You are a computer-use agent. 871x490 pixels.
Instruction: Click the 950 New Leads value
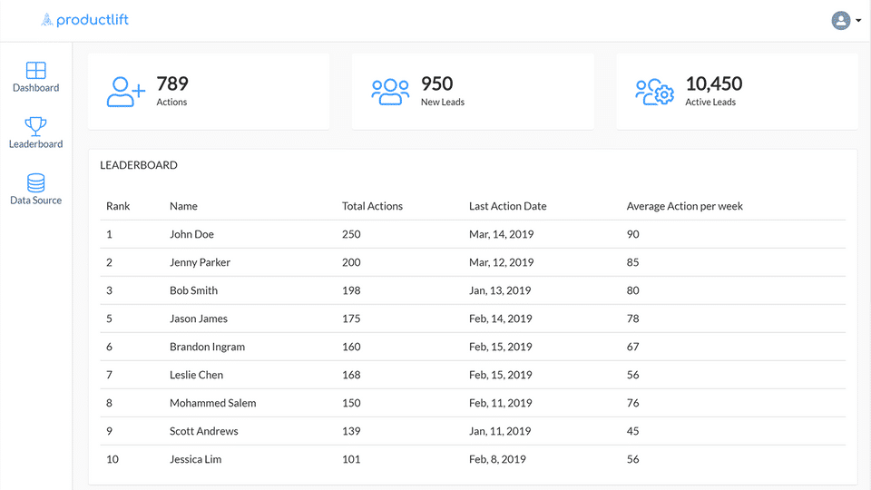pyautogui.click(x=436, y=83)
